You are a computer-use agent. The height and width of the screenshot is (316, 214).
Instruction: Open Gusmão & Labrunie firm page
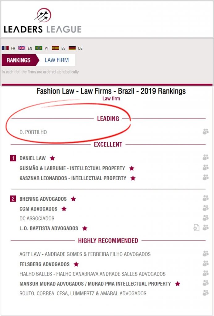point(72,168)
